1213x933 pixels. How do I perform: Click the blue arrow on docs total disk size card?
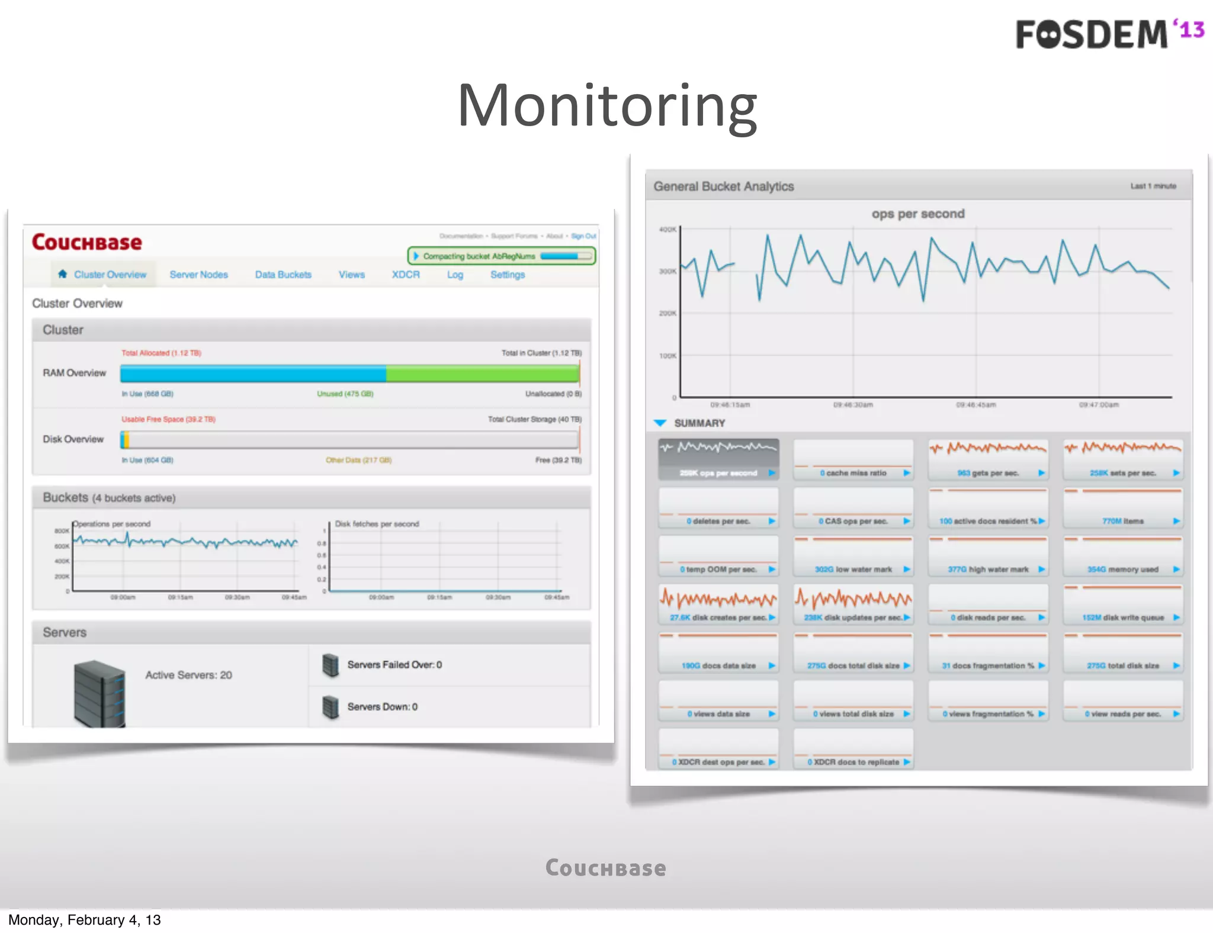tap(907, 665)
